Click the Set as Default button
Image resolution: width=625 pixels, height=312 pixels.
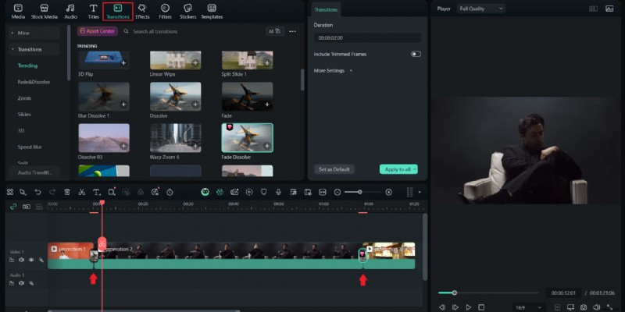334,169
